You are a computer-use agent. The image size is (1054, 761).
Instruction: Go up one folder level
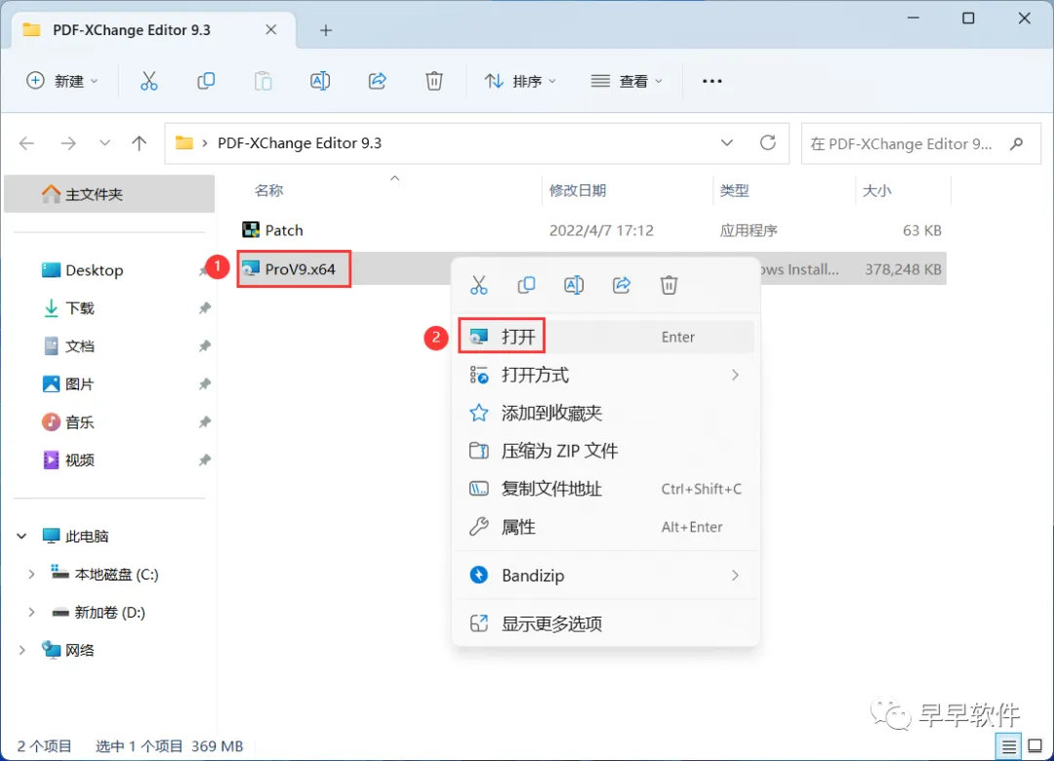[x=140, y=143]
